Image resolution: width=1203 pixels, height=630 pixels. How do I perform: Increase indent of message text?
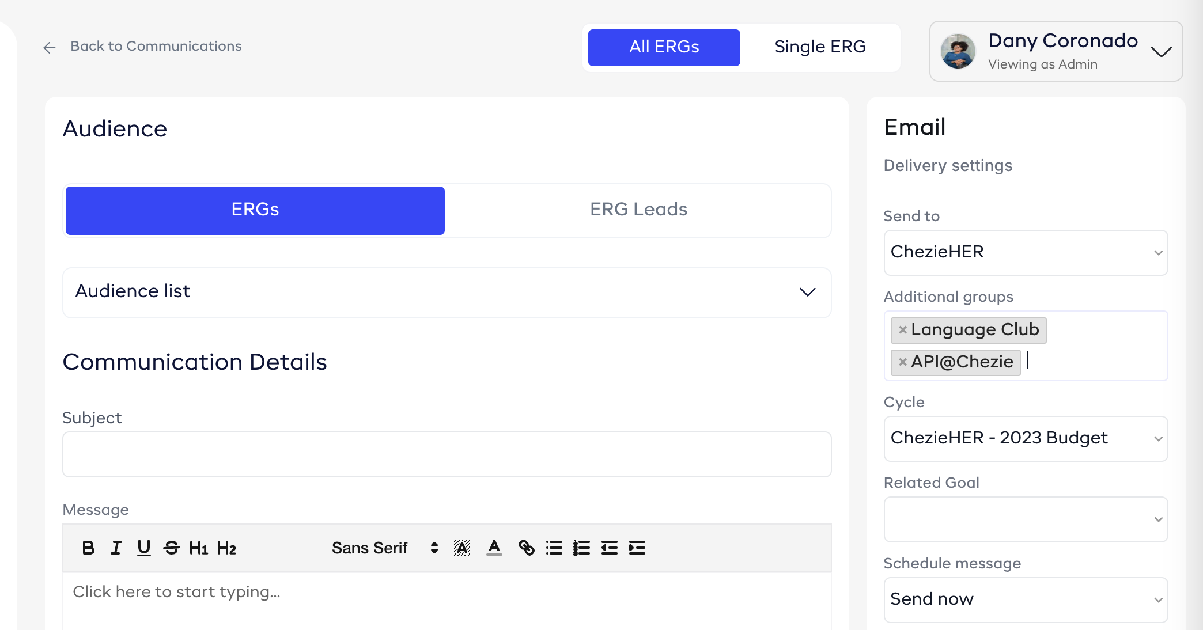(637, 548)
